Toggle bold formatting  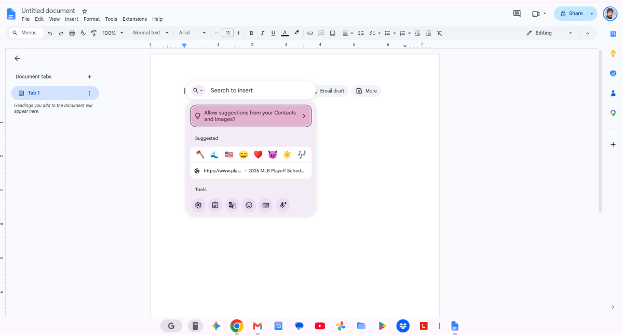[251, 33]
